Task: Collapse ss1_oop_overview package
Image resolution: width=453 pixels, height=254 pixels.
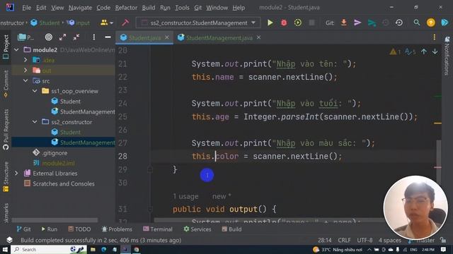Action: click(x=35, y=91)
